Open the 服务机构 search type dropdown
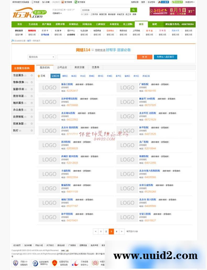 (41, 57)
